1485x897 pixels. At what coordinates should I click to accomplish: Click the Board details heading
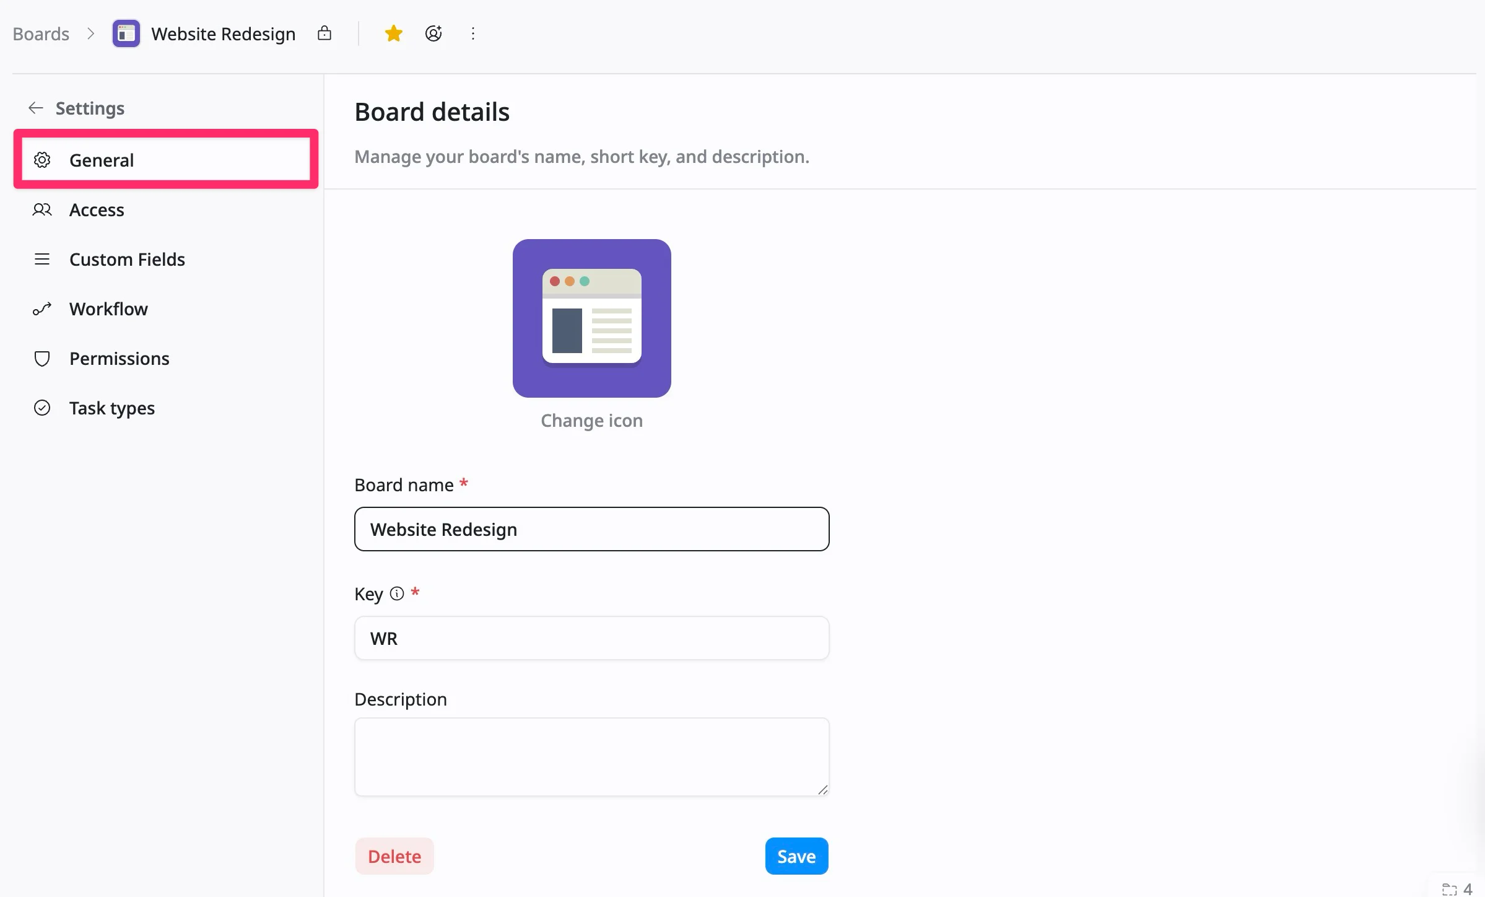(x=432, y=112)
